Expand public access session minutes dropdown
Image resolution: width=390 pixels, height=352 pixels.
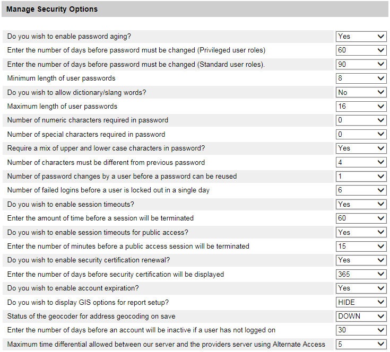pos(361,246)
